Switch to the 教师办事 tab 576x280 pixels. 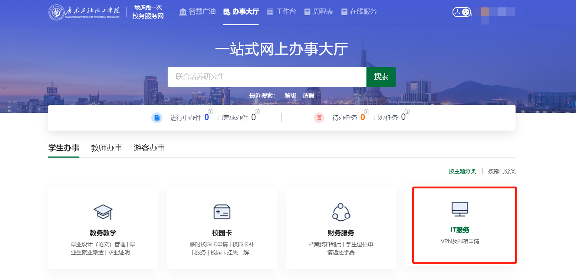[106, 148]
